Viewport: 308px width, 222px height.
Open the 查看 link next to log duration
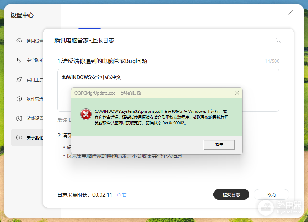[x=122, y=195]
